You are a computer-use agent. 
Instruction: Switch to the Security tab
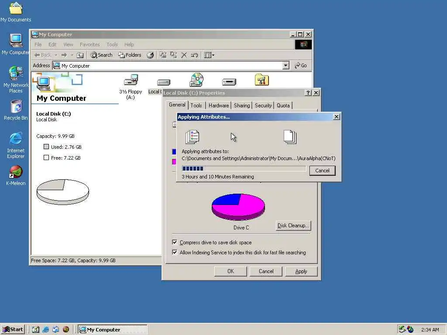[x=263, y=106]
